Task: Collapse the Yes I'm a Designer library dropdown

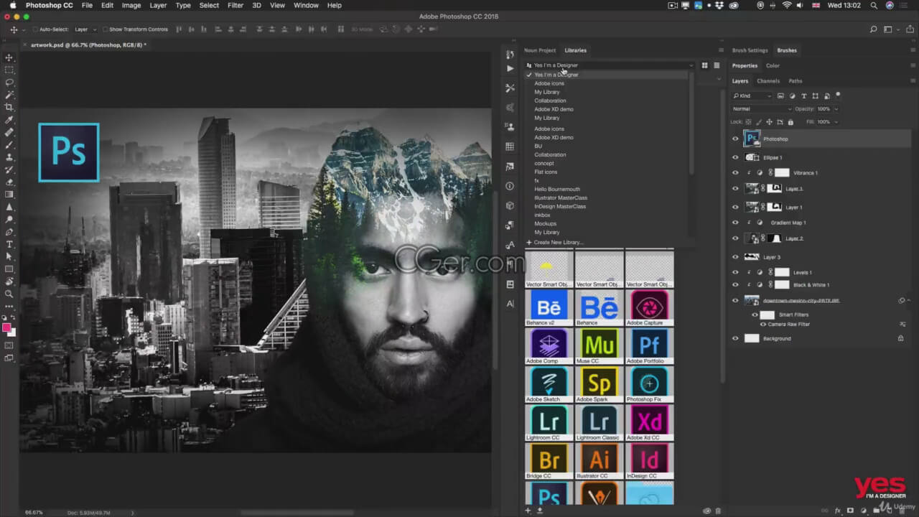Action: [x=611, y=65]
